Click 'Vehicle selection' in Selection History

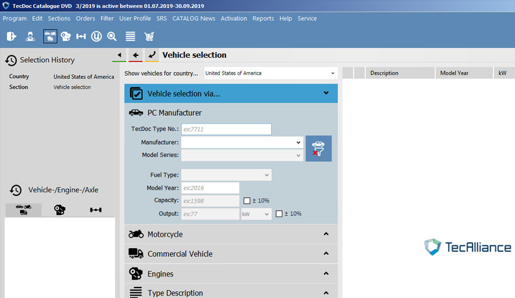pos(72,87)
